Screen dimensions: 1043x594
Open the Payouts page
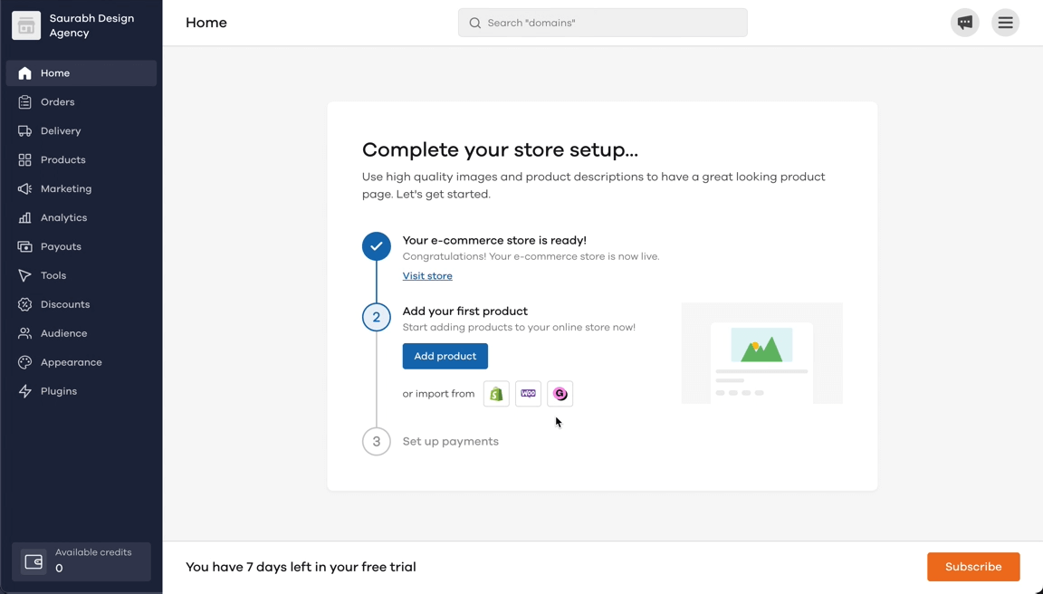[x=60, y=246]
